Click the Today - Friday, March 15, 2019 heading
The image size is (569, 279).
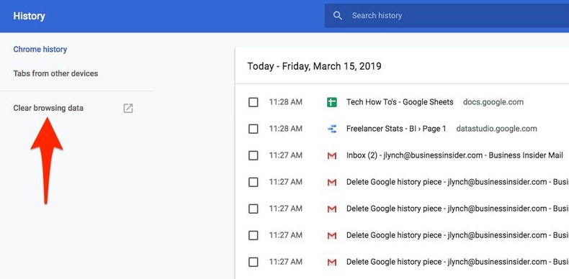(314, 66)
